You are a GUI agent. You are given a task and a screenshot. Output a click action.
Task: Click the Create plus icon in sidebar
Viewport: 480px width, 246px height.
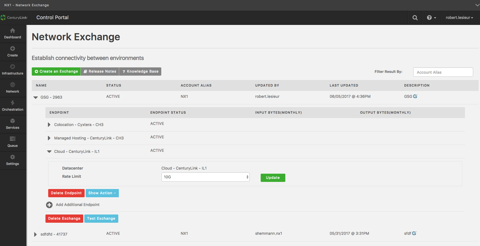[13, 48]
